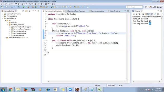Toggle Scroll Lock in Console toolbar
The image size is (164, 92).
(x=146, y=14)
